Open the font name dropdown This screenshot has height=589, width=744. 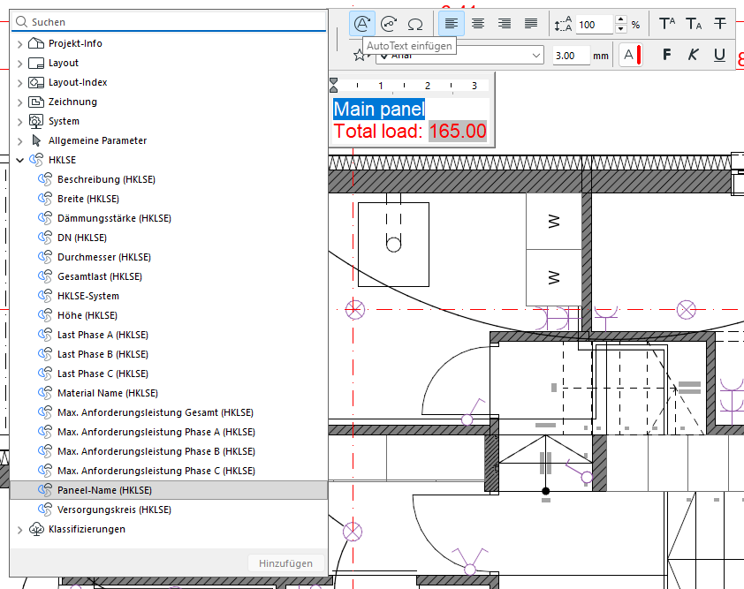(536, 56)
